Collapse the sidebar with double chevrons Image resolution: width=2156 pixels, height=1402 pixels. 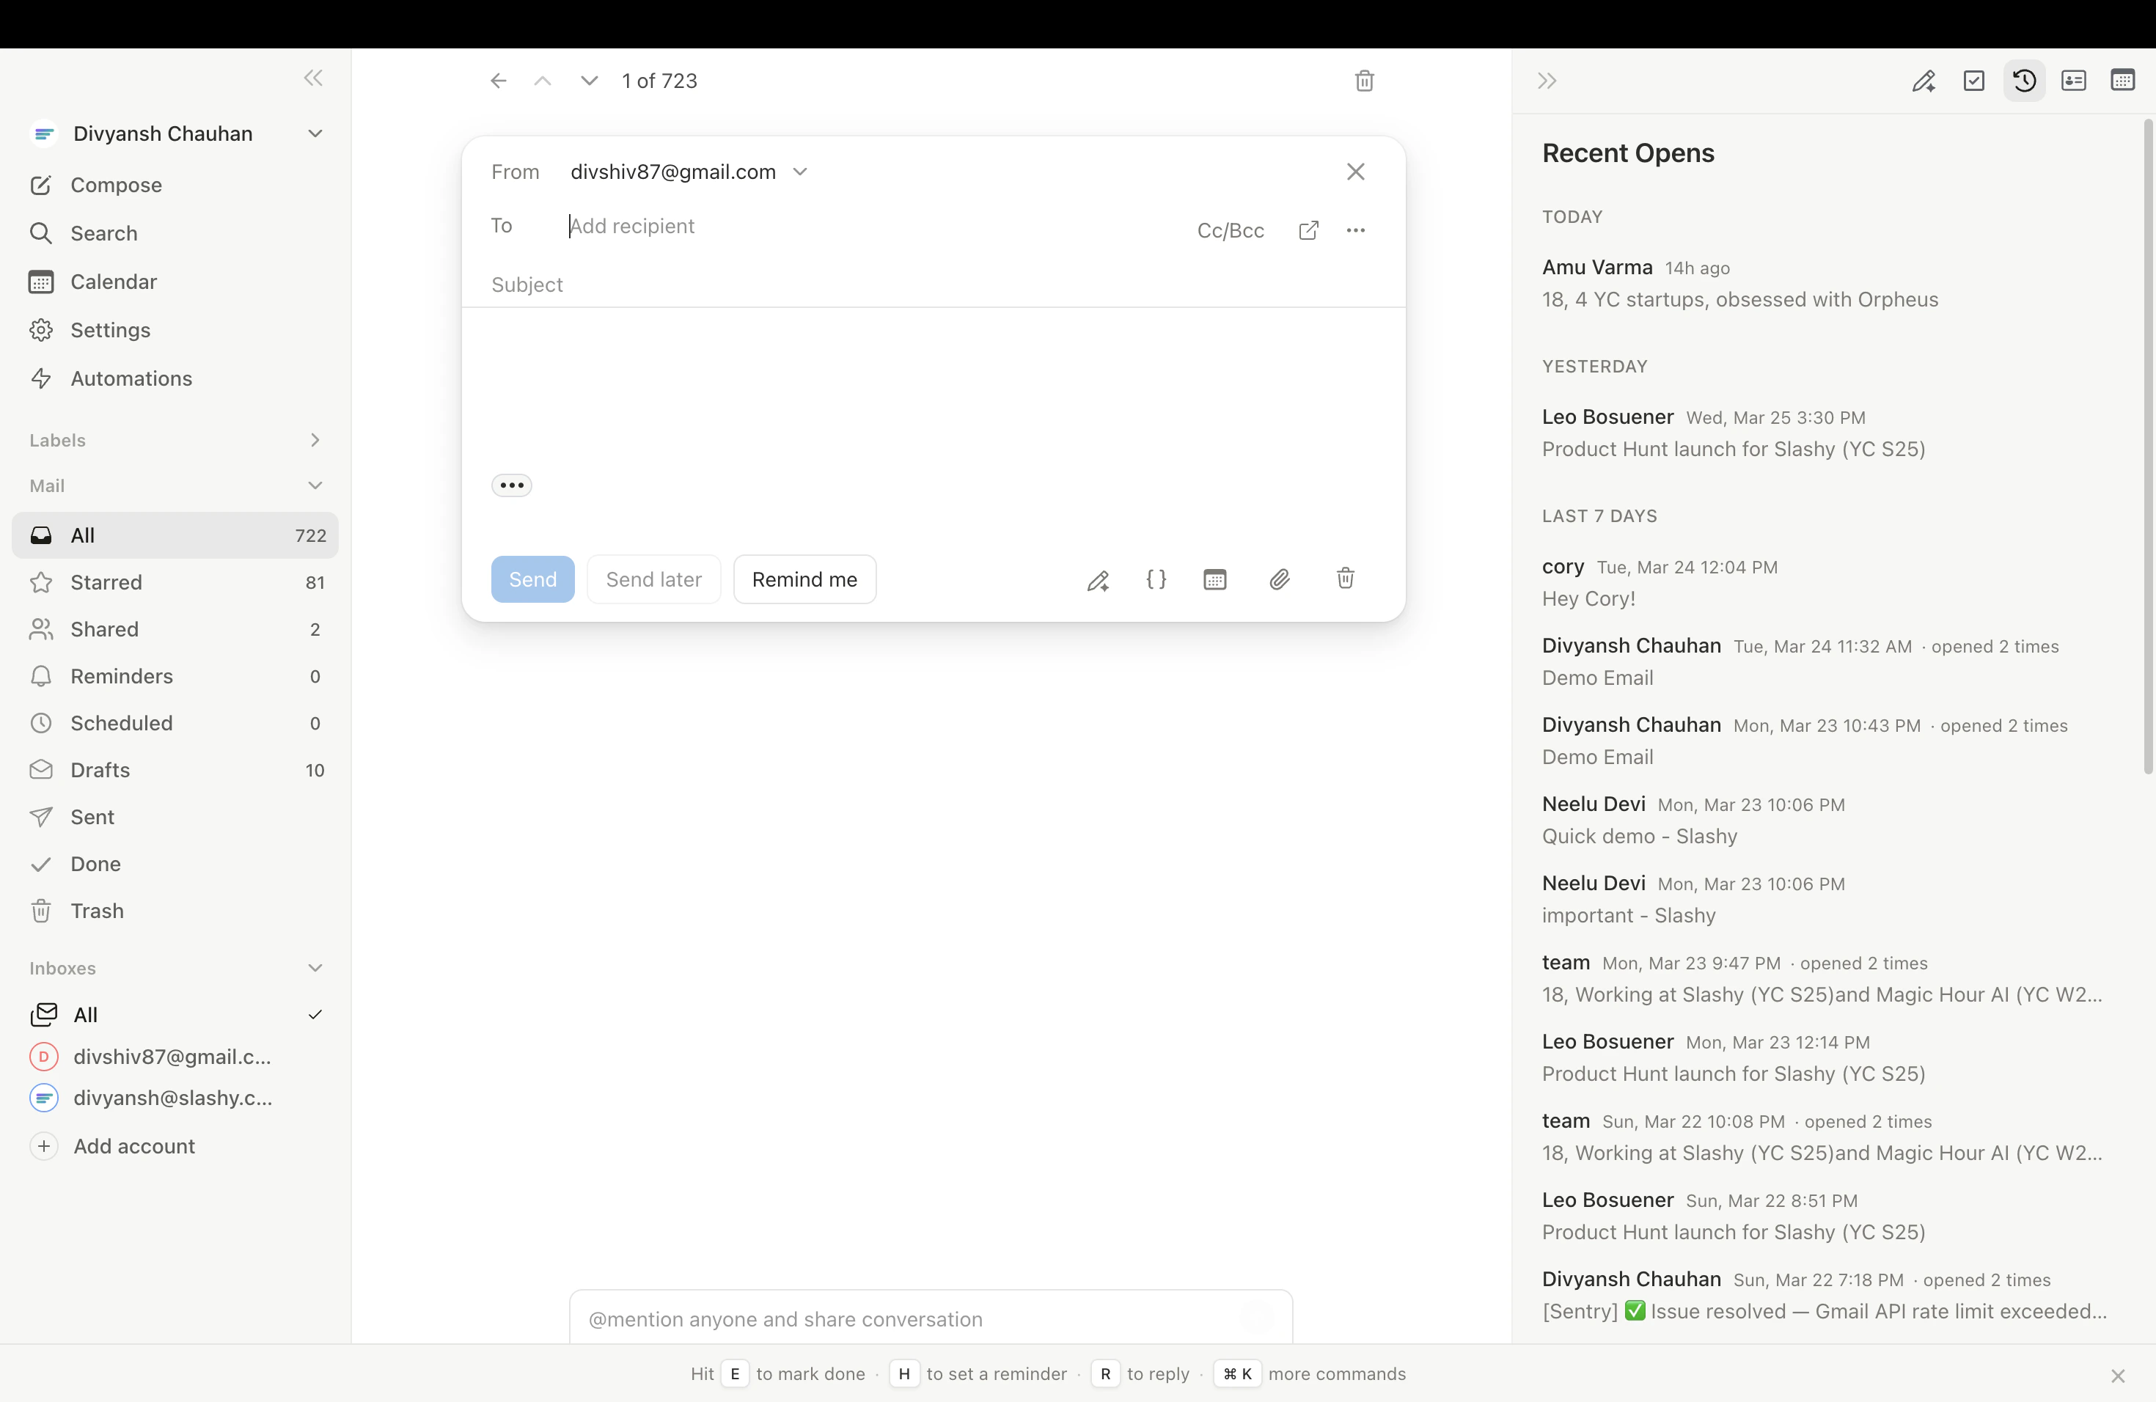tap(312, 78)
